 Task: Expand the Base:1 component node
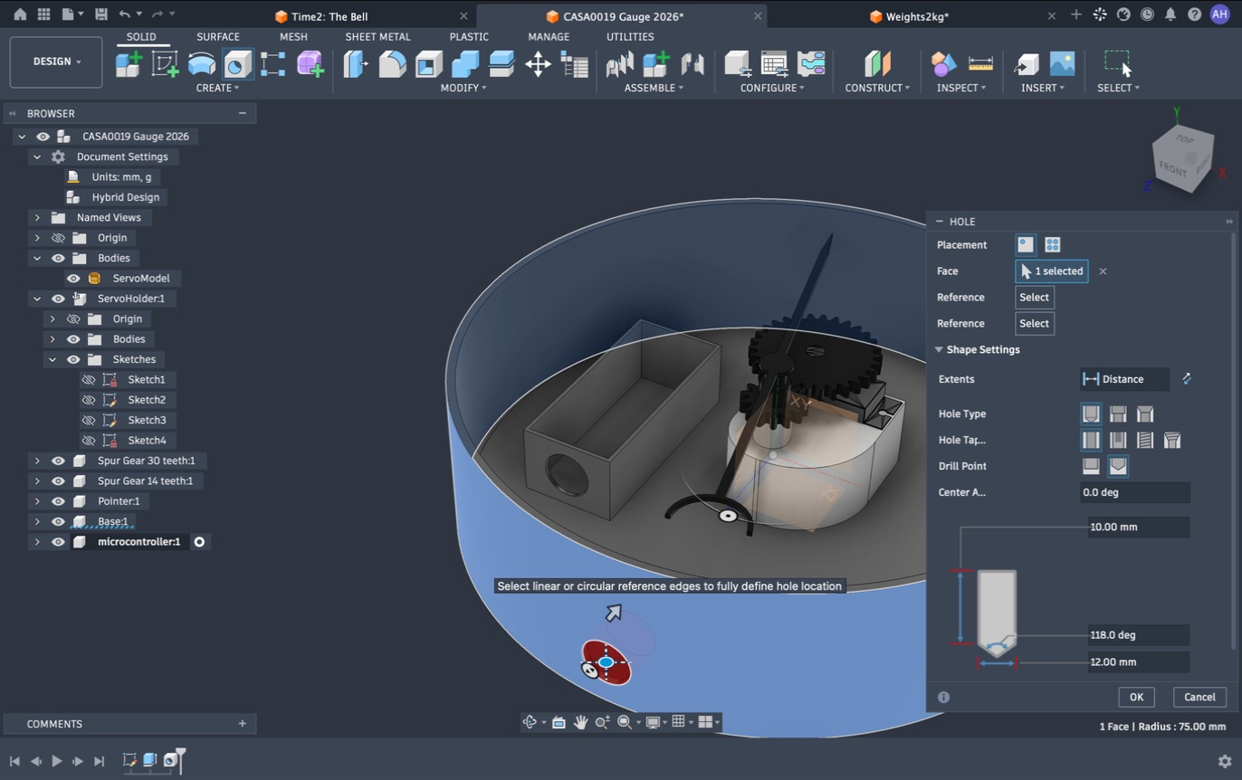[x=37, y=521]
